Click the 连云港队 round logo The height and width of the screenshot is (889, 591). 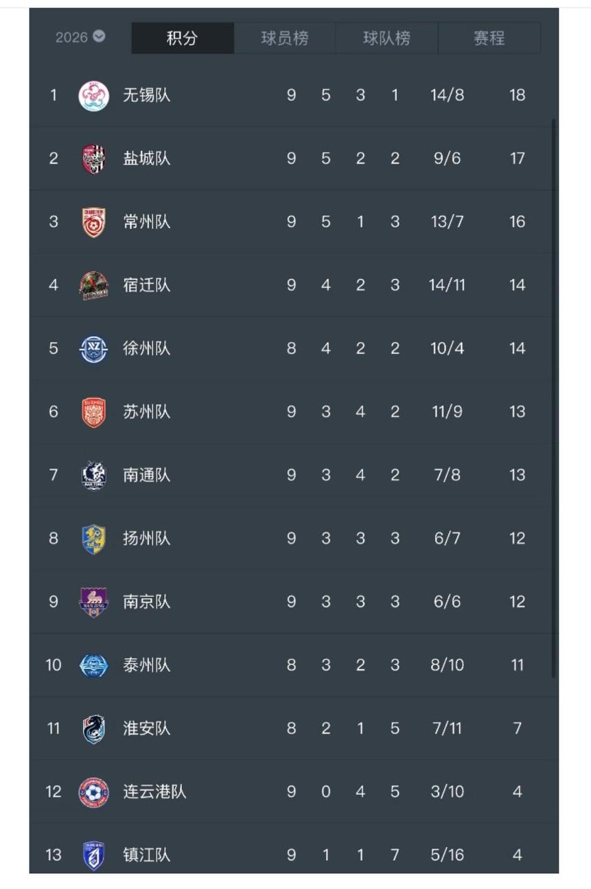tap(93, 792)
